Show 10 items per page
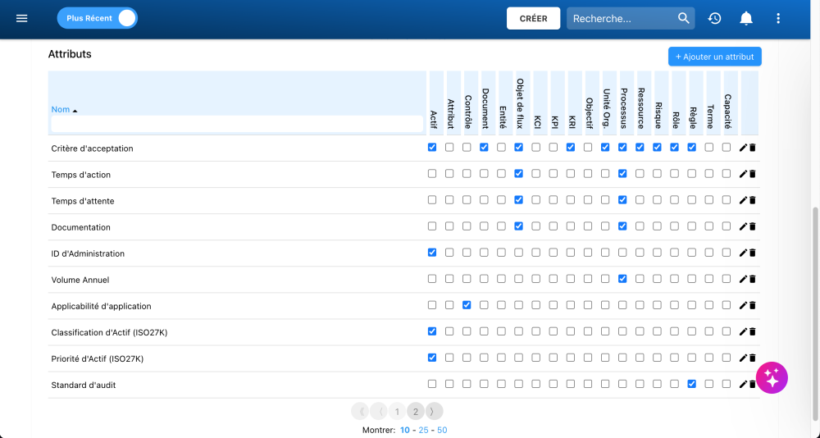This screenshot has height=438, width=820. pyautogui.click(x=405, y=430)
